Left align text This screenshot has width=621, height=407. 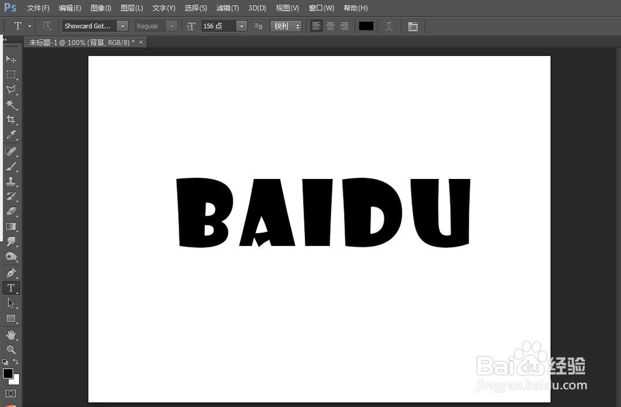coord(316,26)
